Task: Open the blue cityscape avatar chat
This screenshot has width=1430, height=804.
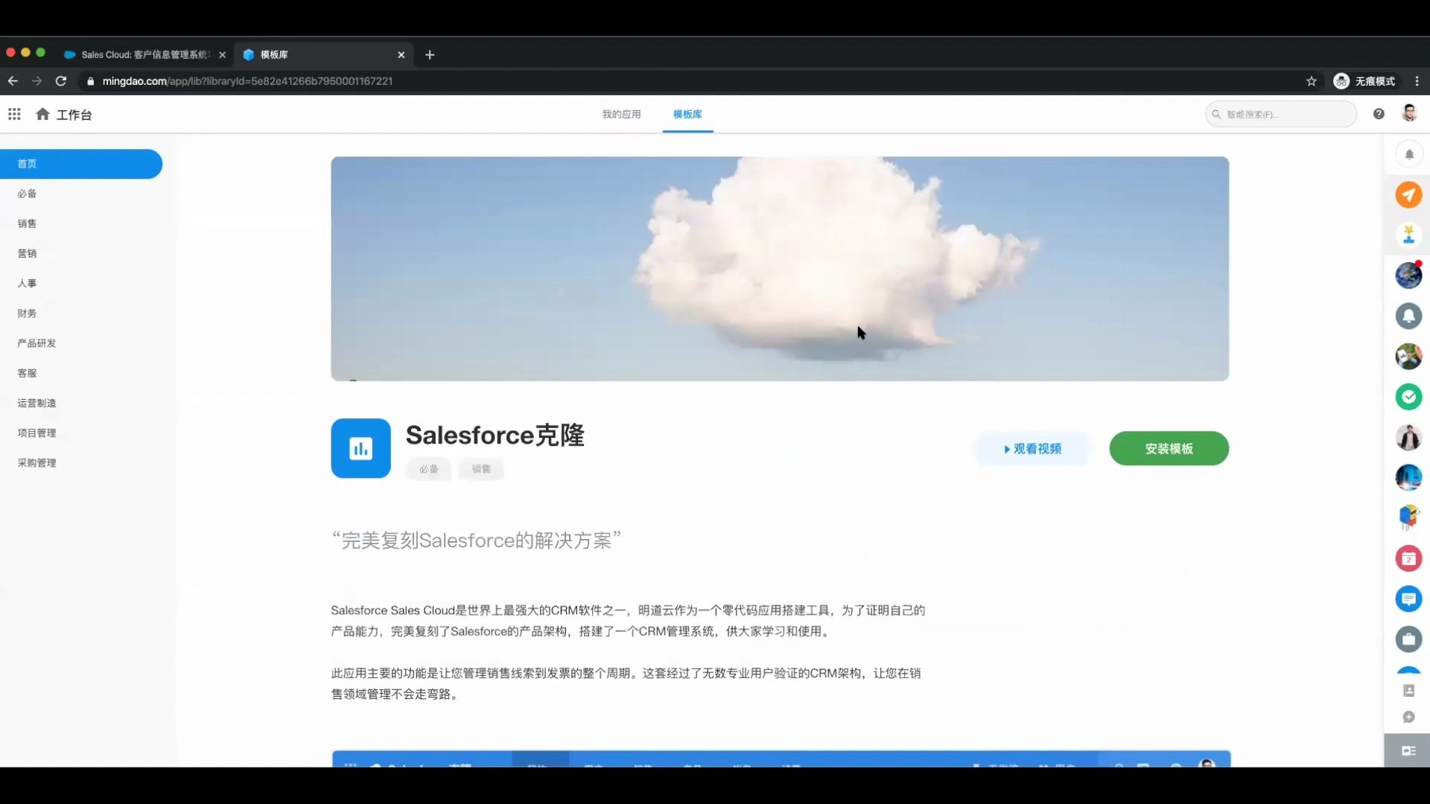Action: pos(1408,477)
